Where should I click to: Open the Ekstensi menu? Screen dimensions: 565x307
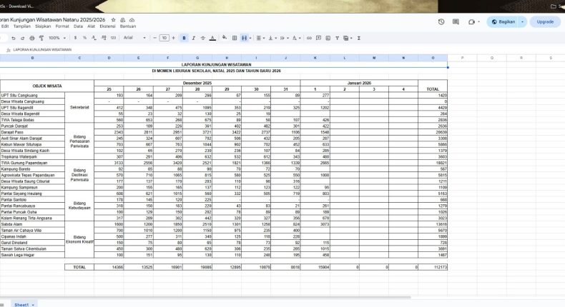[107, 26]
